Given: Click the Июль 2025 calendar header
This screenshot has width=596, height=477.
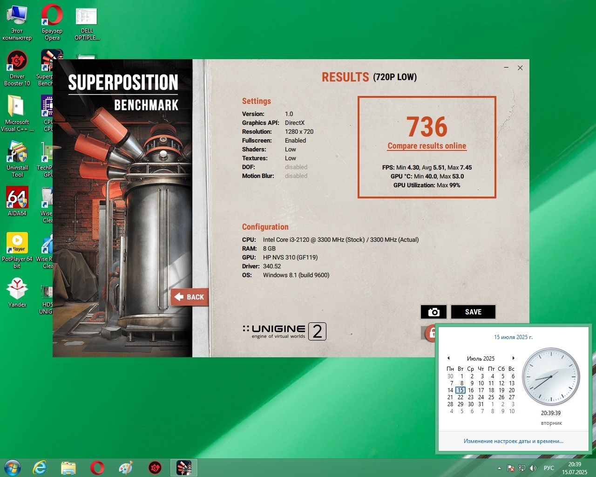Looking at the screenshot, I should [x=481, y=358].
